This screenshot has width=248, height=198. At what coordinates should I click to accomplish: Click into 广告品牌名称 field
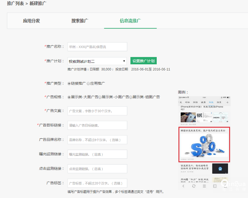tap(97, 140)
